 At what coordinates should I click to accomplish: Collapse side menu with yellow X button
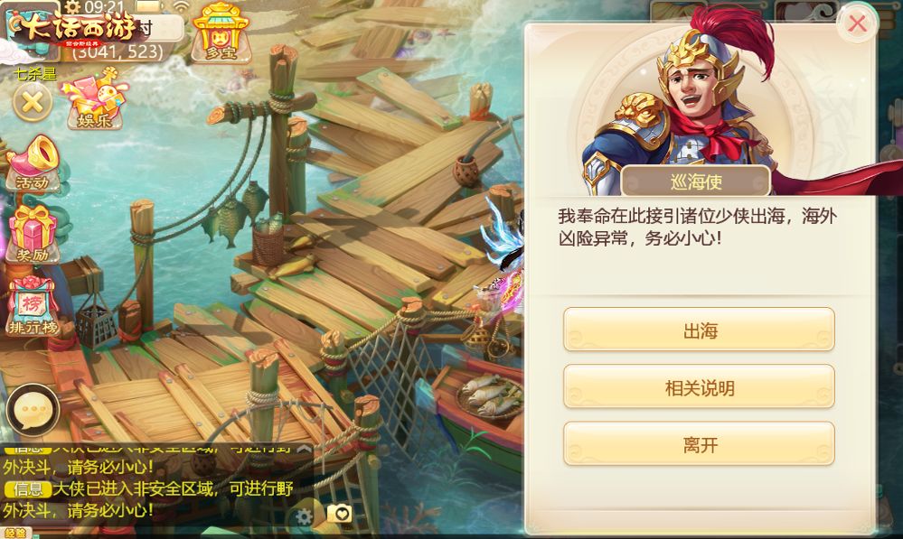pyautogui.click(x=33, y=102)
